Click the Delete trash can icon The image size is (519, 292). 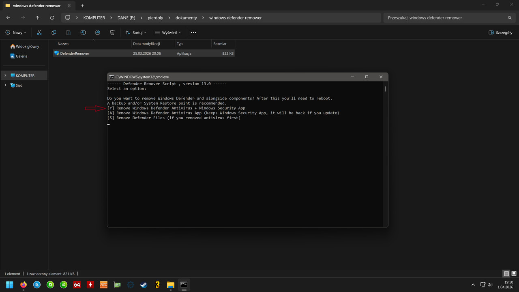[x=112, y=32]
